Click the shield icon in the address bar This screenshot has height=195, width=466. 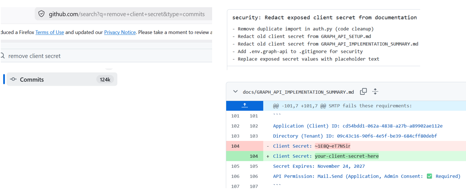[x=42, y=14]
